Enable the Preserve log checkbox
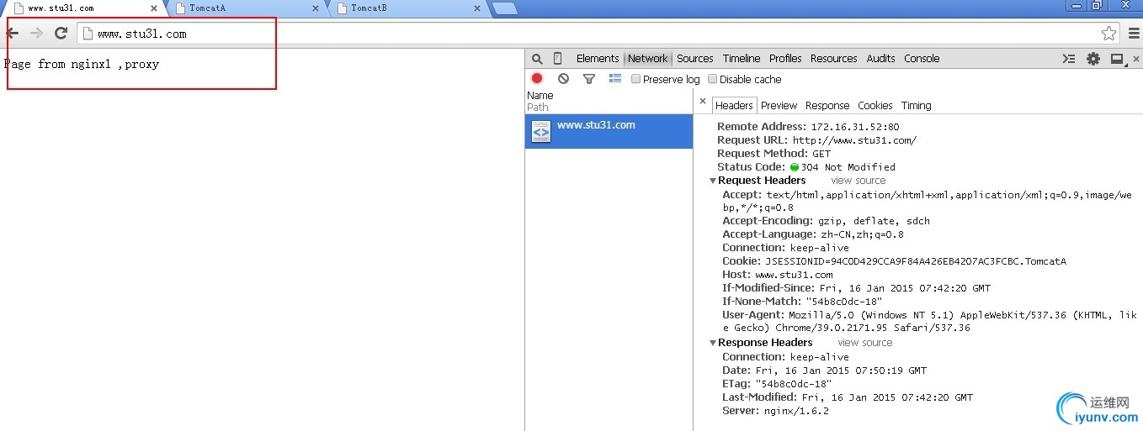 point(635,79)
